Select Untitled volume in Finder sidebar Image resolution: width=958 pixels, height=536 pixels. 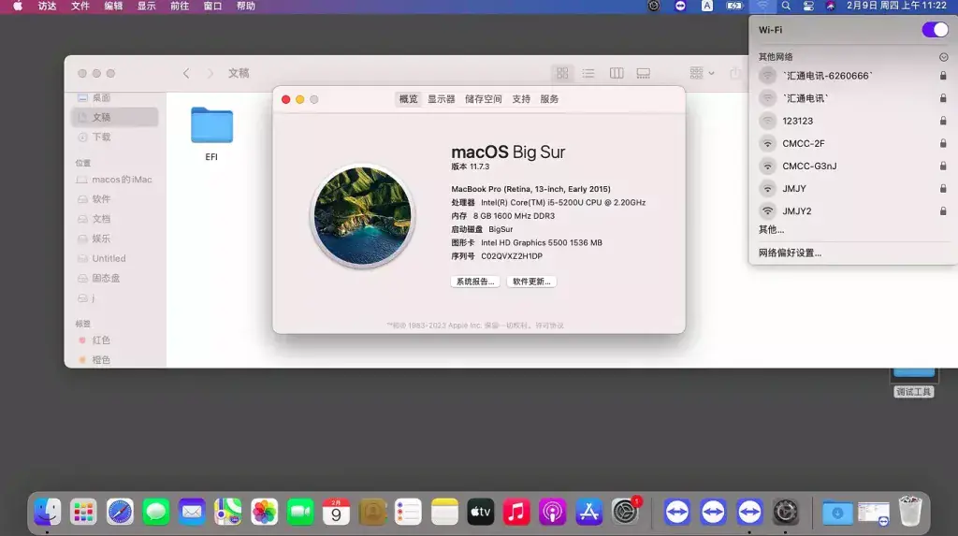[115, 258]
